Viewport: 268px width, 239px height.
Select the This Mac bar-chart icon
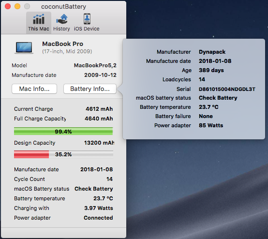point(39,19)
